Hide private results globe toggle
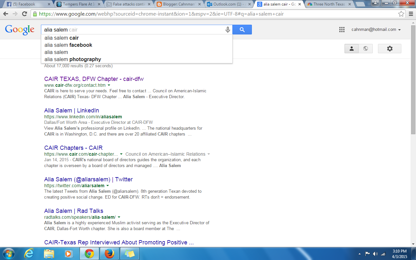Viewport: 416px width, 260px height. point(366,48)
